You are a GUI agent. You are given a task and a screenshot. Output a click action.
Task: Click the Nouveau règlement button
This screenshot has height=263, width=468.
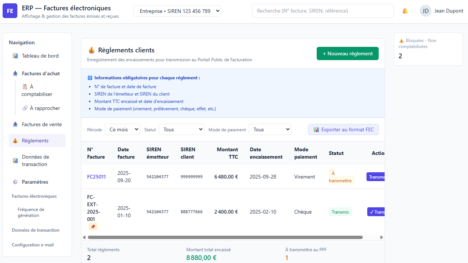click(348, 53)
